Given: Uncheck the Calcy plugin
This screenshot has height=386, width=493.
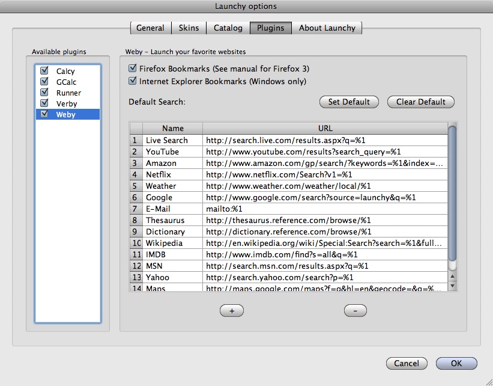Looking at the screenshot, I should pyautogui.click(x=44, y=71).
